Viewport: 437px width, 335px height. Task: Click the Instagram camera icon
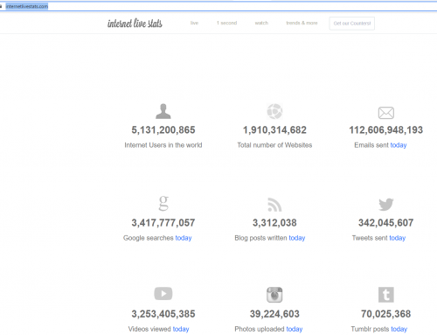tap(274, 295)
